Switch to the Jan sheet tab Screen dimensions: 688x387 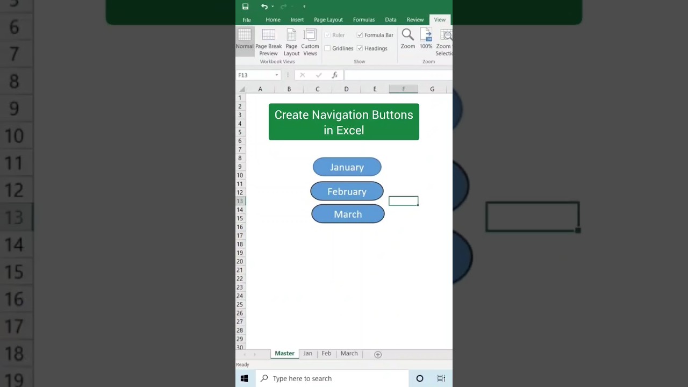coord(308,354)
